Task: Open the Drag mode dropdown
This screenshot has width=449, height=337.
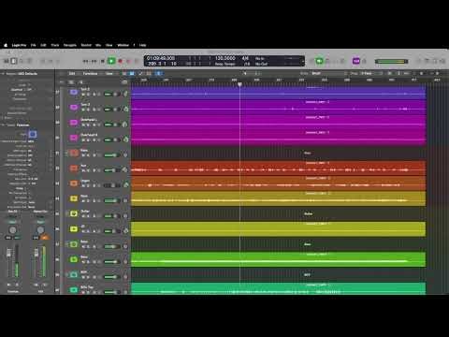Action: pos(370,73)
